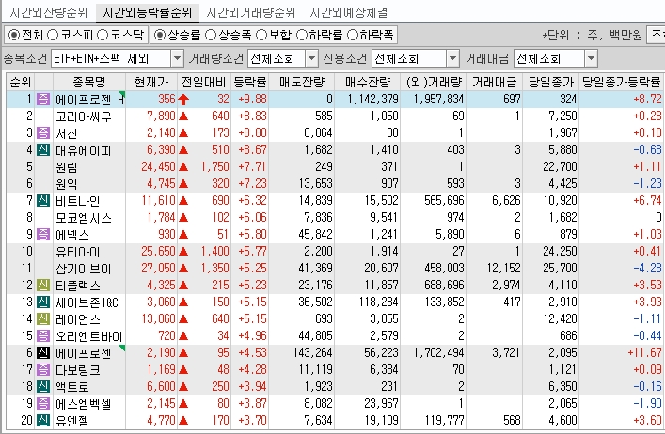This screenshot has width=665, height=434.
Task: Sort by the 등락률 column header
Action: 250,82
